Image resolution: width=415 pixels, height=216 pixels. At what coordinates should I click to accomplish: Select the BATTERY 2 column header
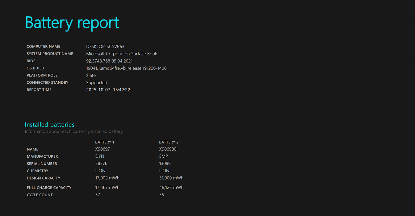(x=169, y=142)
